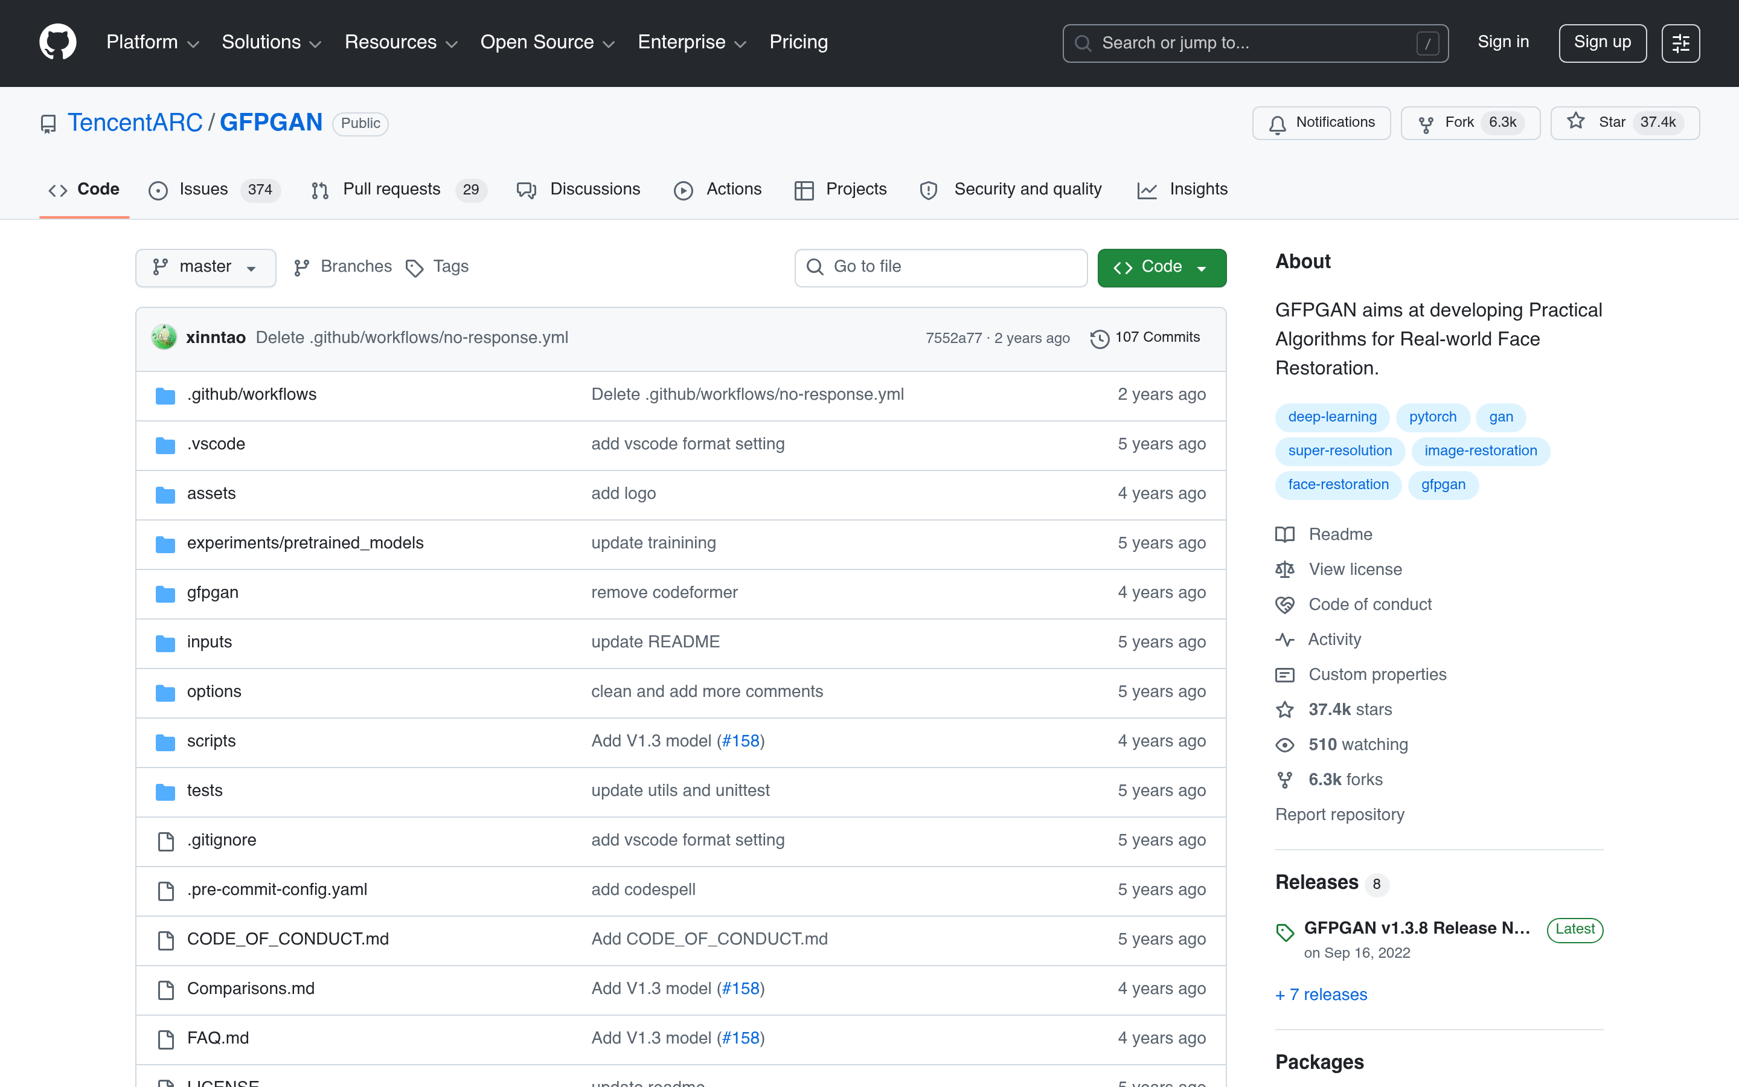Click the gfpgan folder icon
This screenshot has height=1087, width=1739.
(x=165, y=594)
